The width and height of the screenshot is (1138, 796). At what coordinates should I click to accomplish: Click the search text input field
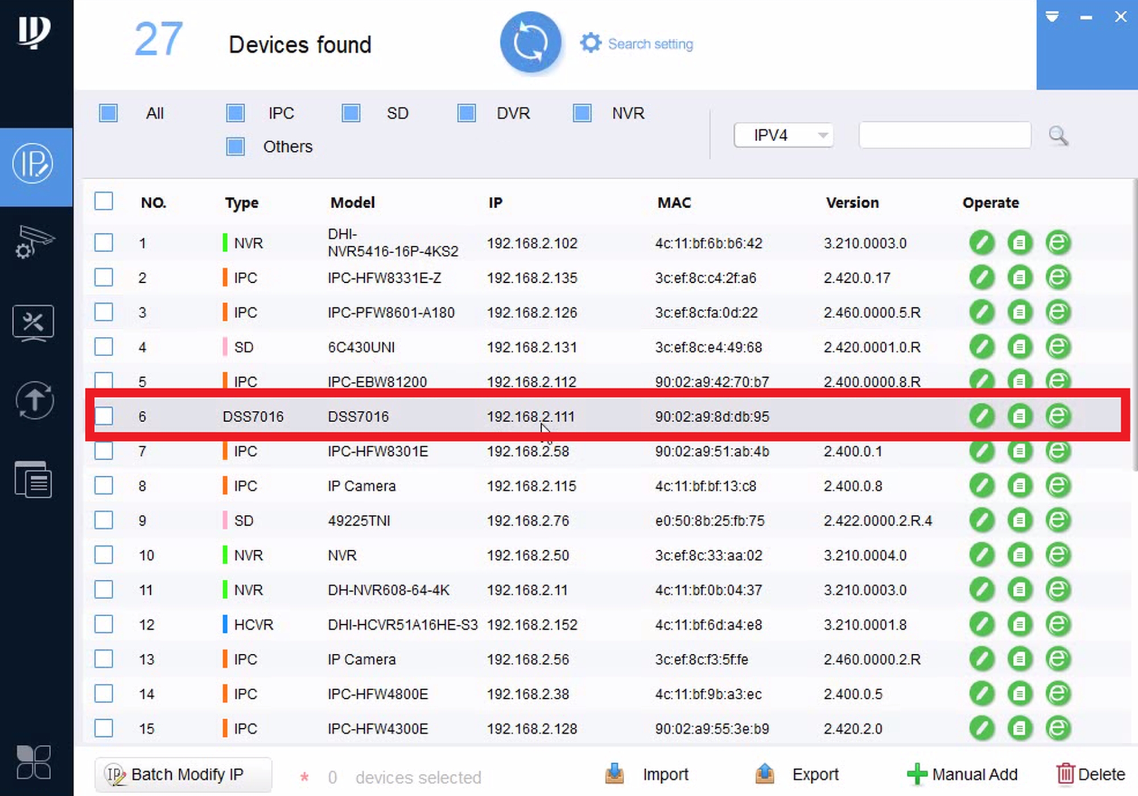945,135
